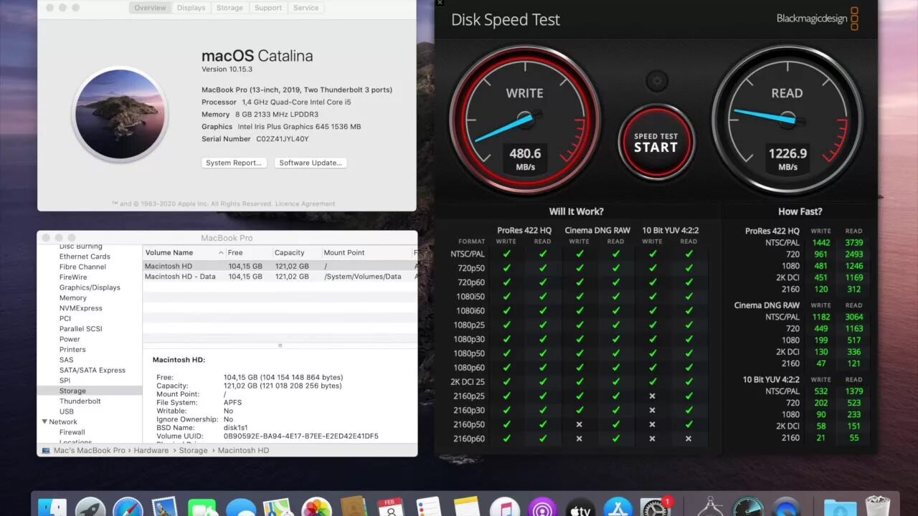Click the macOS Catalina image in About window

[x=120, y=115]
